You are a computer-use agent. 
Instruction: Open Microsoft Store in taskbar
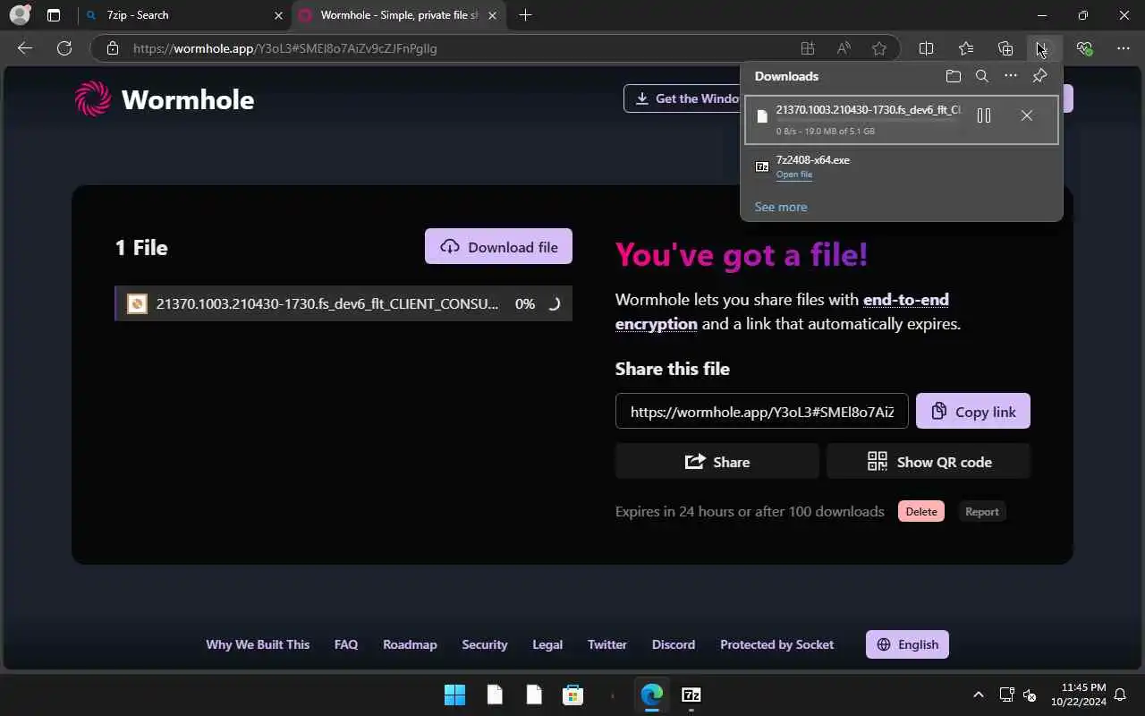pyautogui.click(x=572, y=695)
